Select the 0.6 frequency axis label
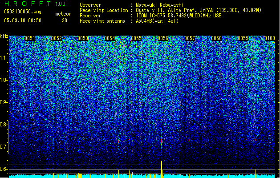Screen dimensions: 280x178 coord(4,169)
